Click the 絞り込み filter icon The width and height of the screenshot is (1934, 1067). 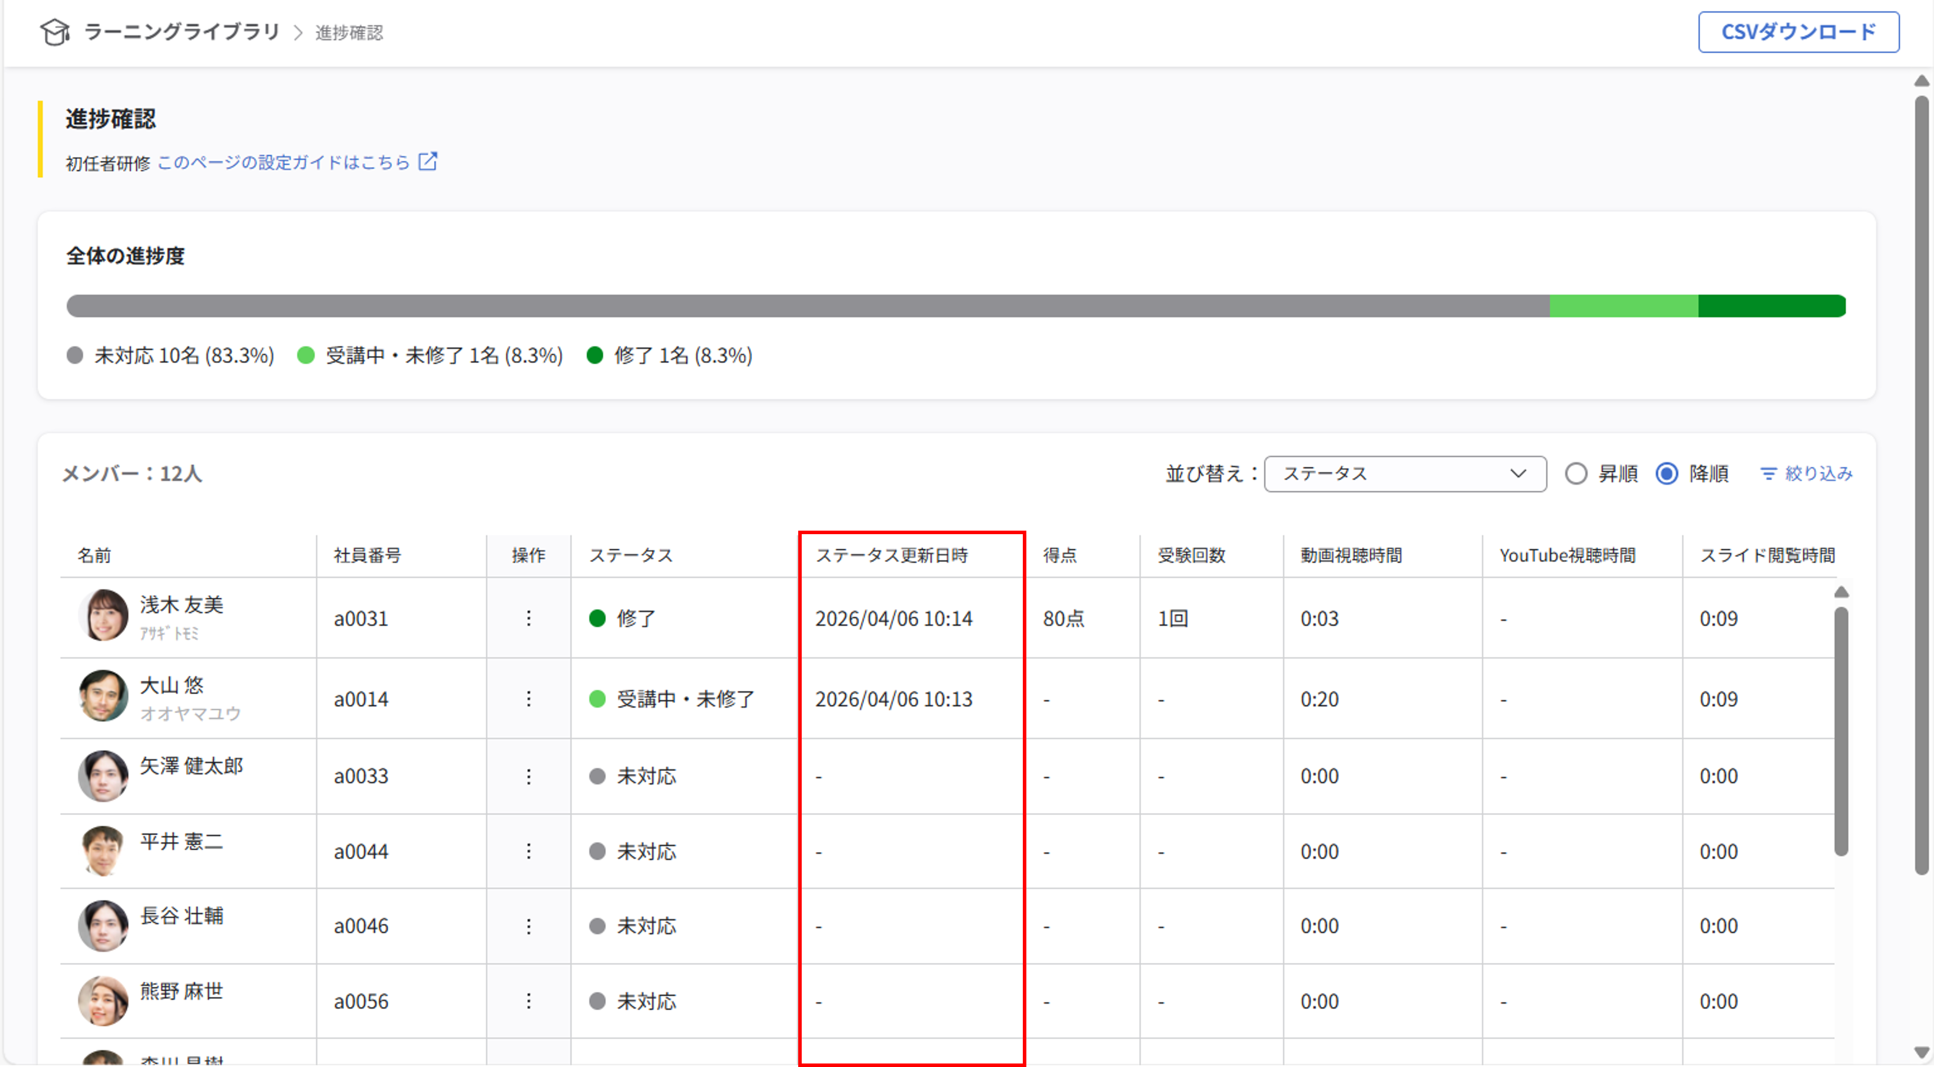tap(1769, 474)
